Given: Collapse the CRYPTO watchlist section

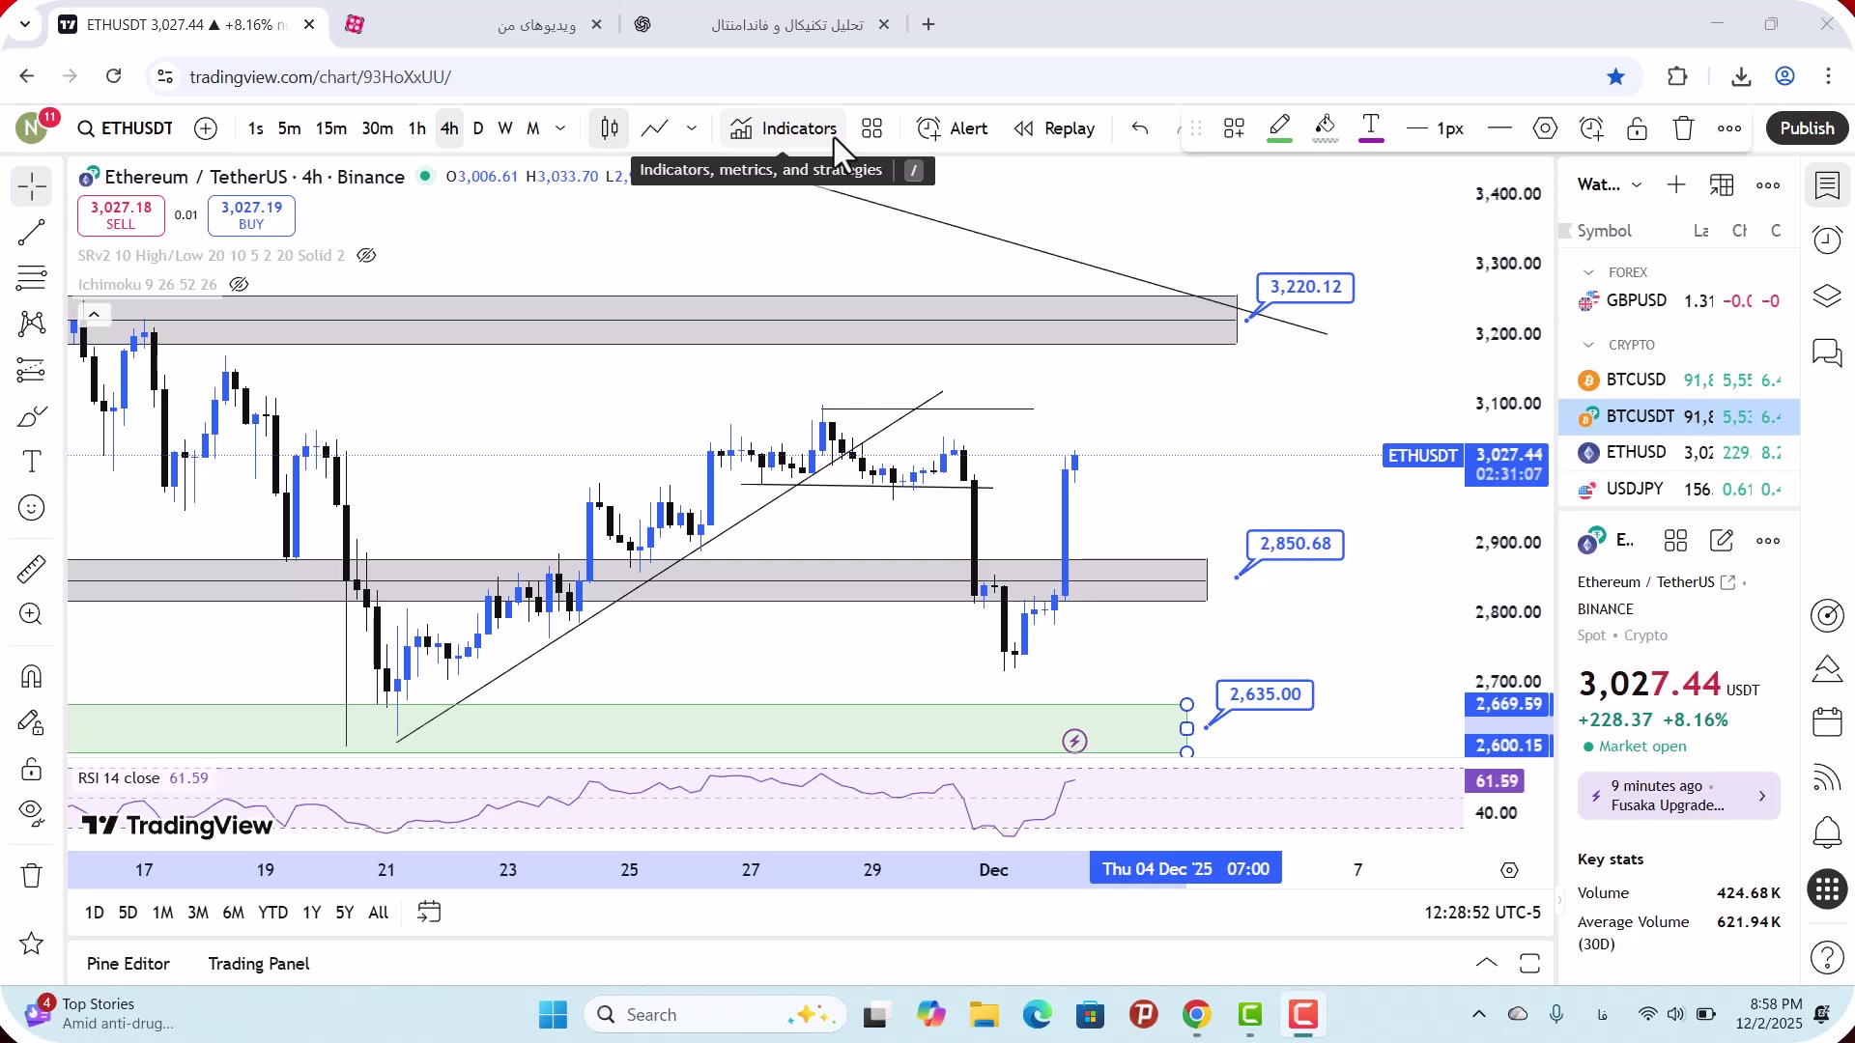Looking at the screenshot, I should (x=1588, y=345).
